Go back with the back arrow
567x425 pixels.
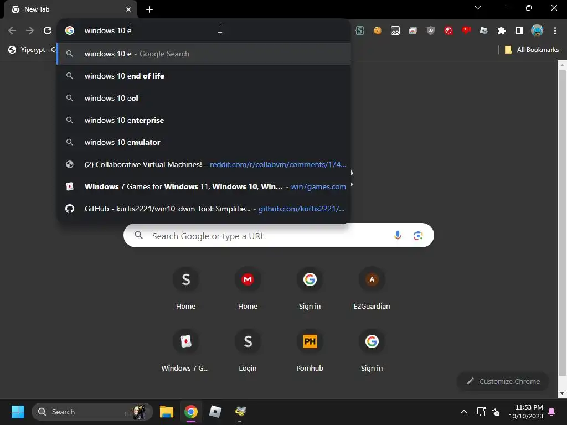click(x=12, y=30)
